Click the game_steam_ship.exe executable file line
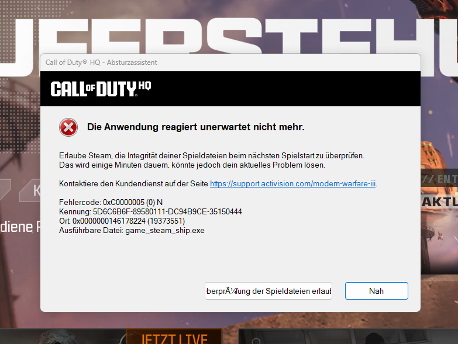Viewport: 458px width, 344px height. pyautogui.click(x=132, y=230)
